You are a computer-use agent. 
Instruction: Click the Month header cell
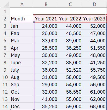click(x=22, y=19)
